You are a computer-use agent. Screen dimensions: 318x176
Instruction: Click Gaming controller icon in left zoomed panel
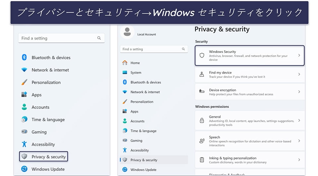coord(24,132)
